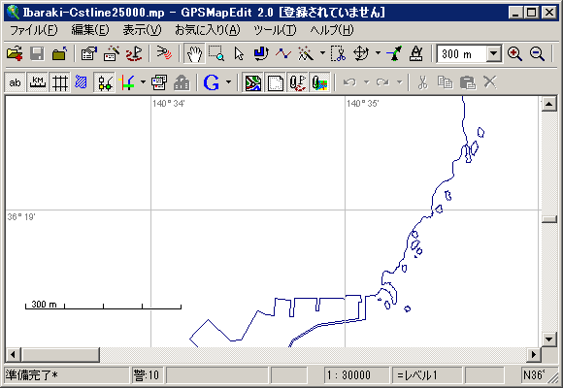Image resolution: width=563 pixels, height=388 pixels.
Task: Toggle the dotted map bounds button
Action: [276, 82]
